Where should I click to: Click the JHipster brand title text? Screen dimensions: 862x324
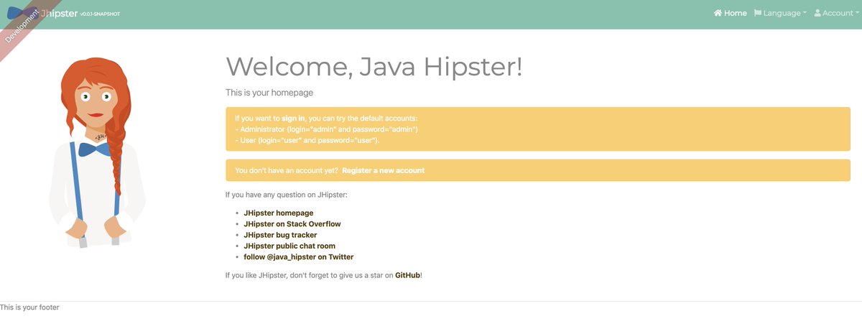click(x=60, y=13)
